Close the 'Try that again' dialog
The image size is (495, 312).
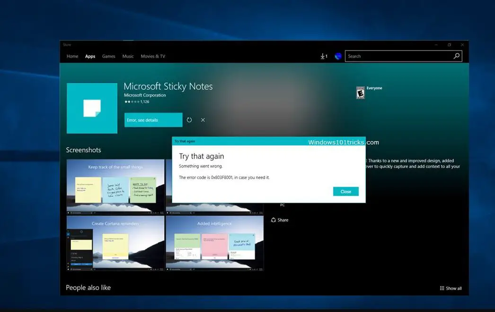point(345,192)
